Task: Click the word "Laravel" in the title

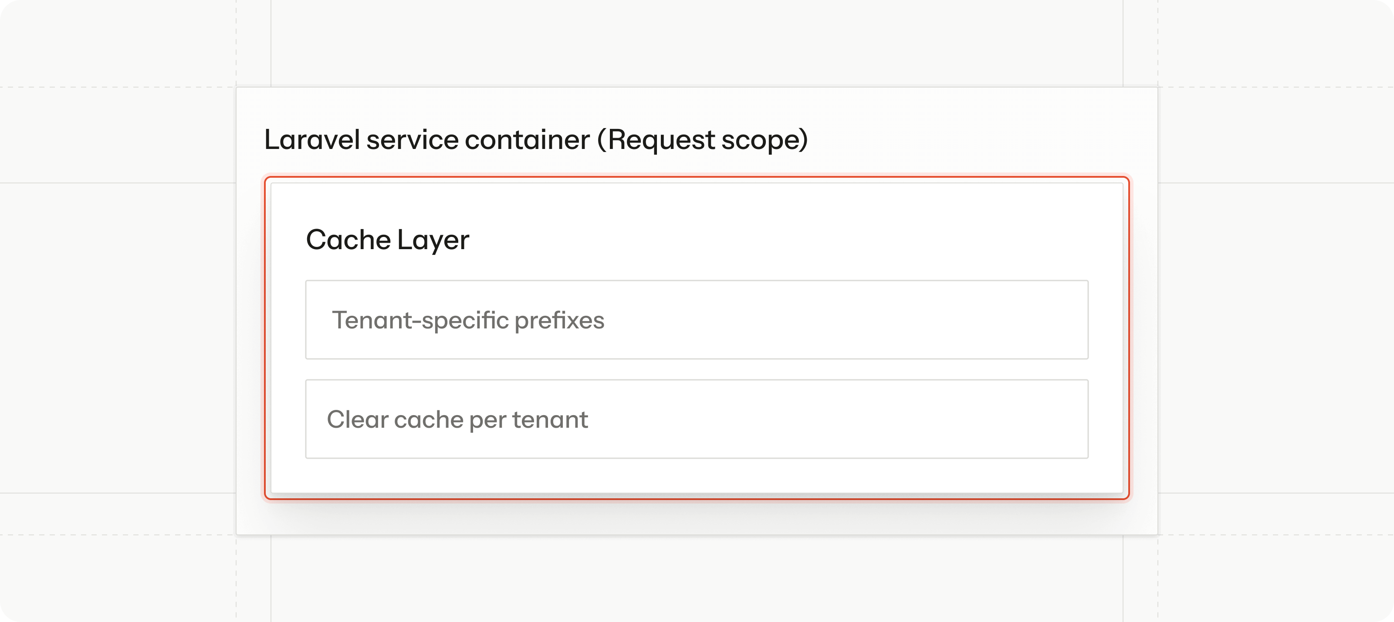Action: point(312,139)
